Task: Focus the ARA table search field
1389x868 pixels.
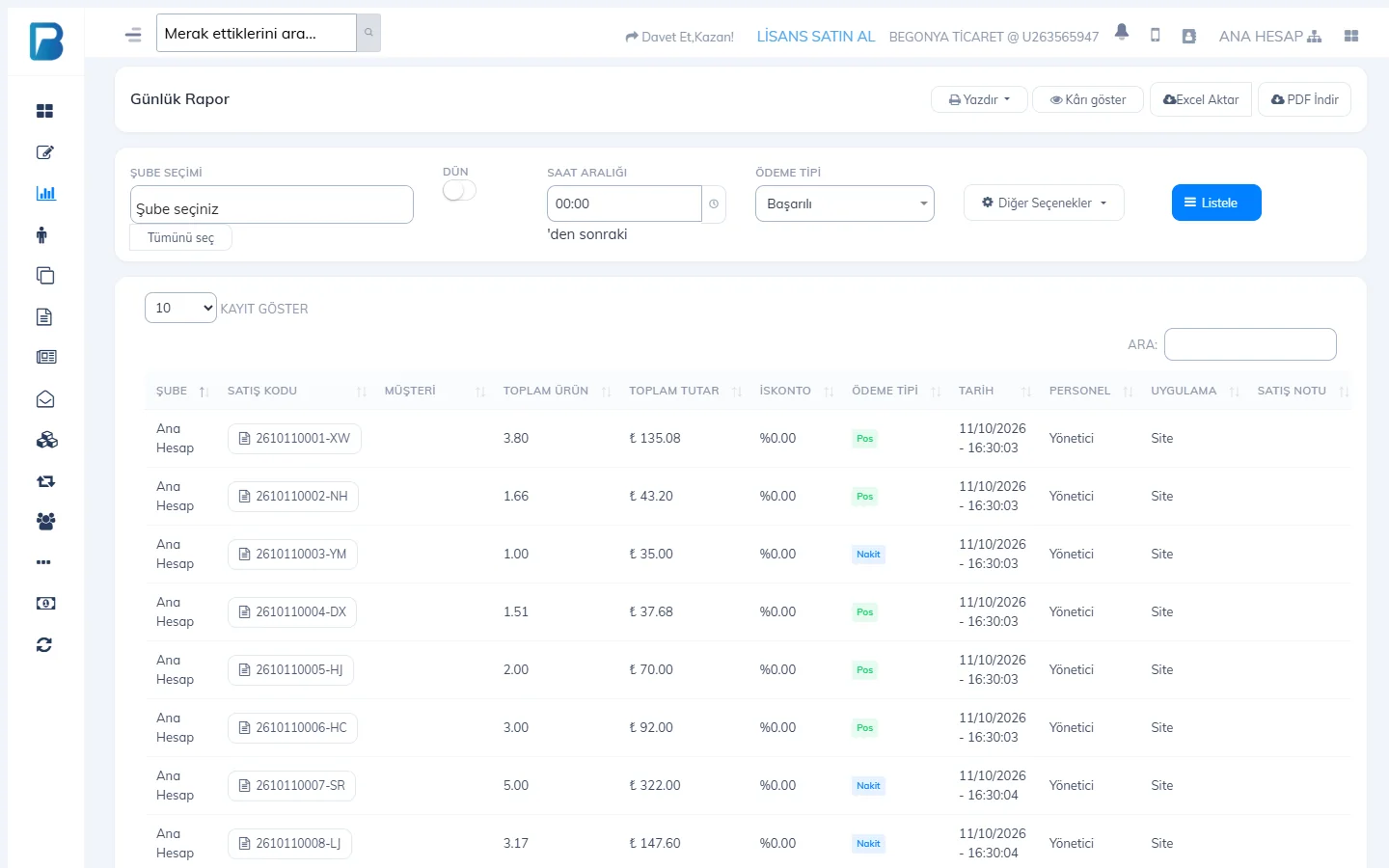Action: (1250, 344)
